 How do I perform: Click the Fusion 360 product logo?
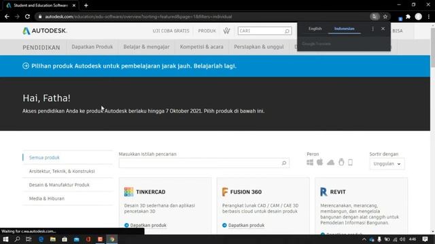tap(225, 192)
